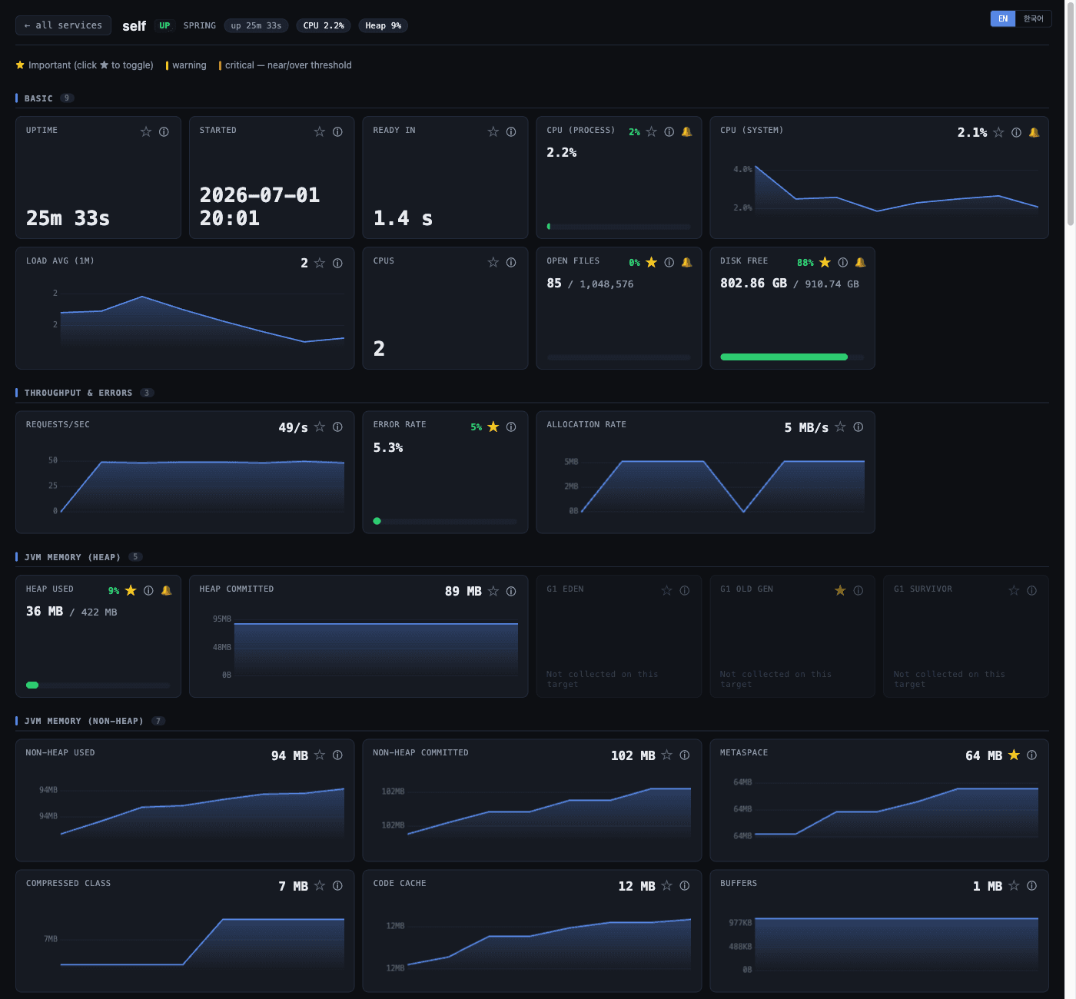Open info icon on Open Files card
The image size is (1076, 999).
coord(669,262)
